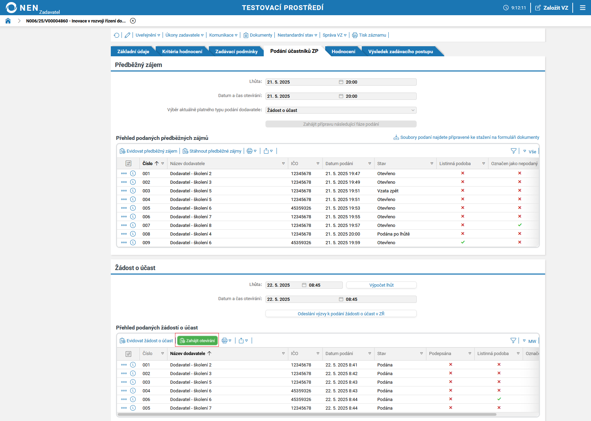The width and height of the screenshot is (591, 421).
Task: Click the pencil edit icon in toolbar
Action: coord(127,35)
